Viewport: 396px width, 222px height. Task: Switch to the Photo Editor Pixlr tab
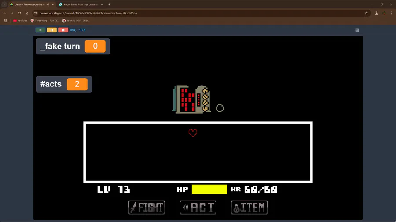coord(80,4)
